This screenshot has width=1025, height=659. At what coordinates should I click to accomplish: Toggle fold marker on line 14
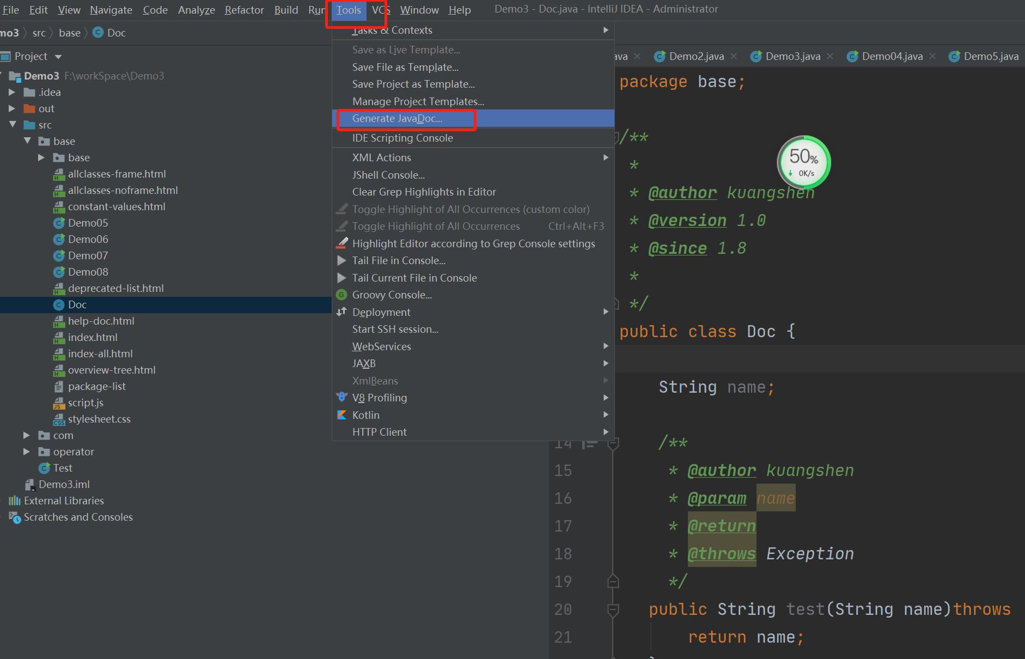coord(613,445)
